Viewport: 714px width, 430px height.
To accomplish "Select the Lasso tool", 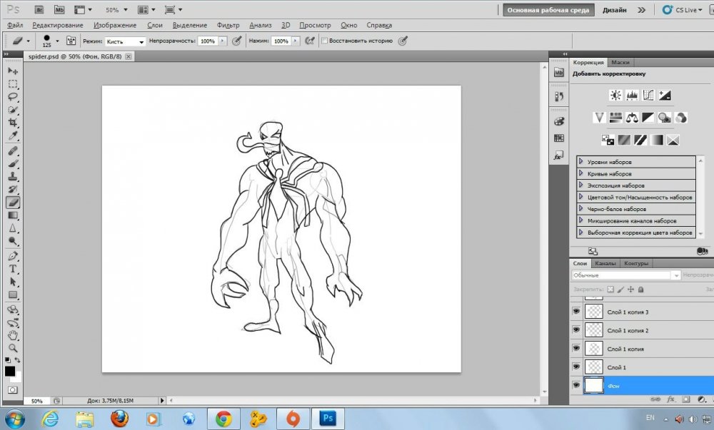I will (13, 97).
